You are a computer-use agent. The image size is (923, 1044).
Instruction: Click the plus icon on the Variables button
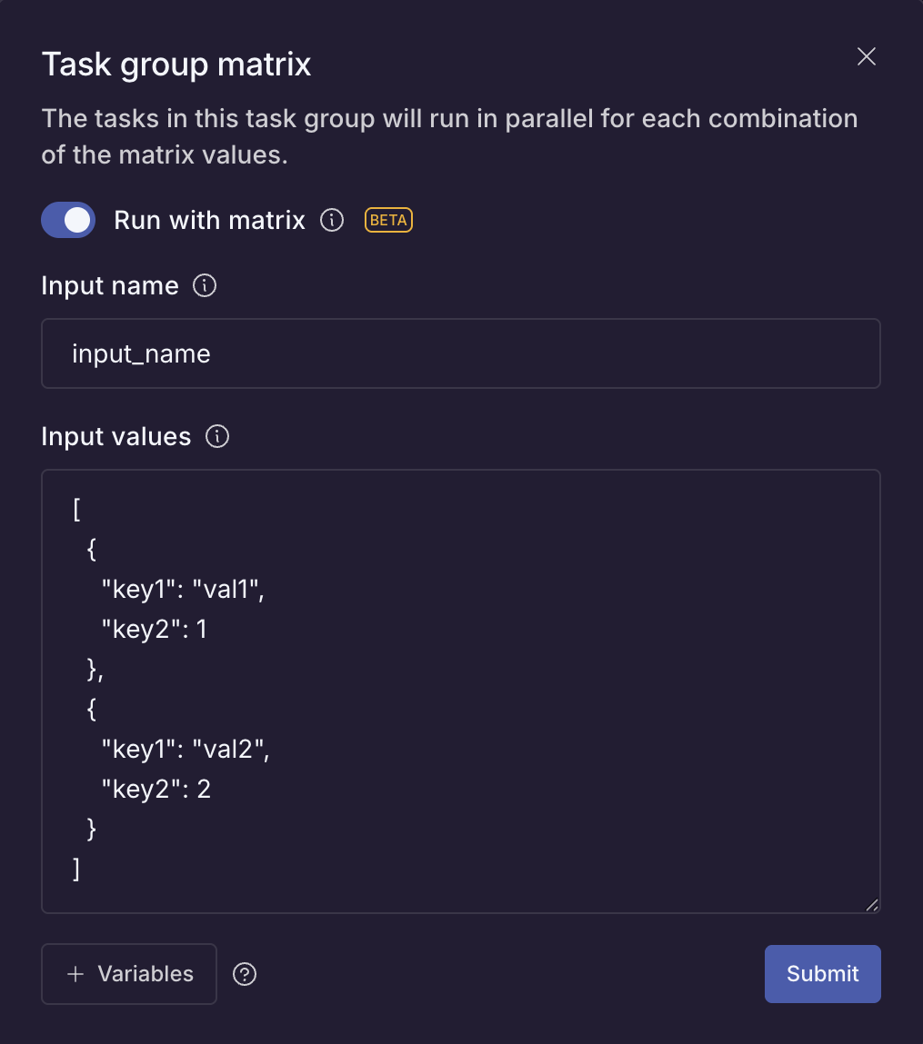[73, 973]
